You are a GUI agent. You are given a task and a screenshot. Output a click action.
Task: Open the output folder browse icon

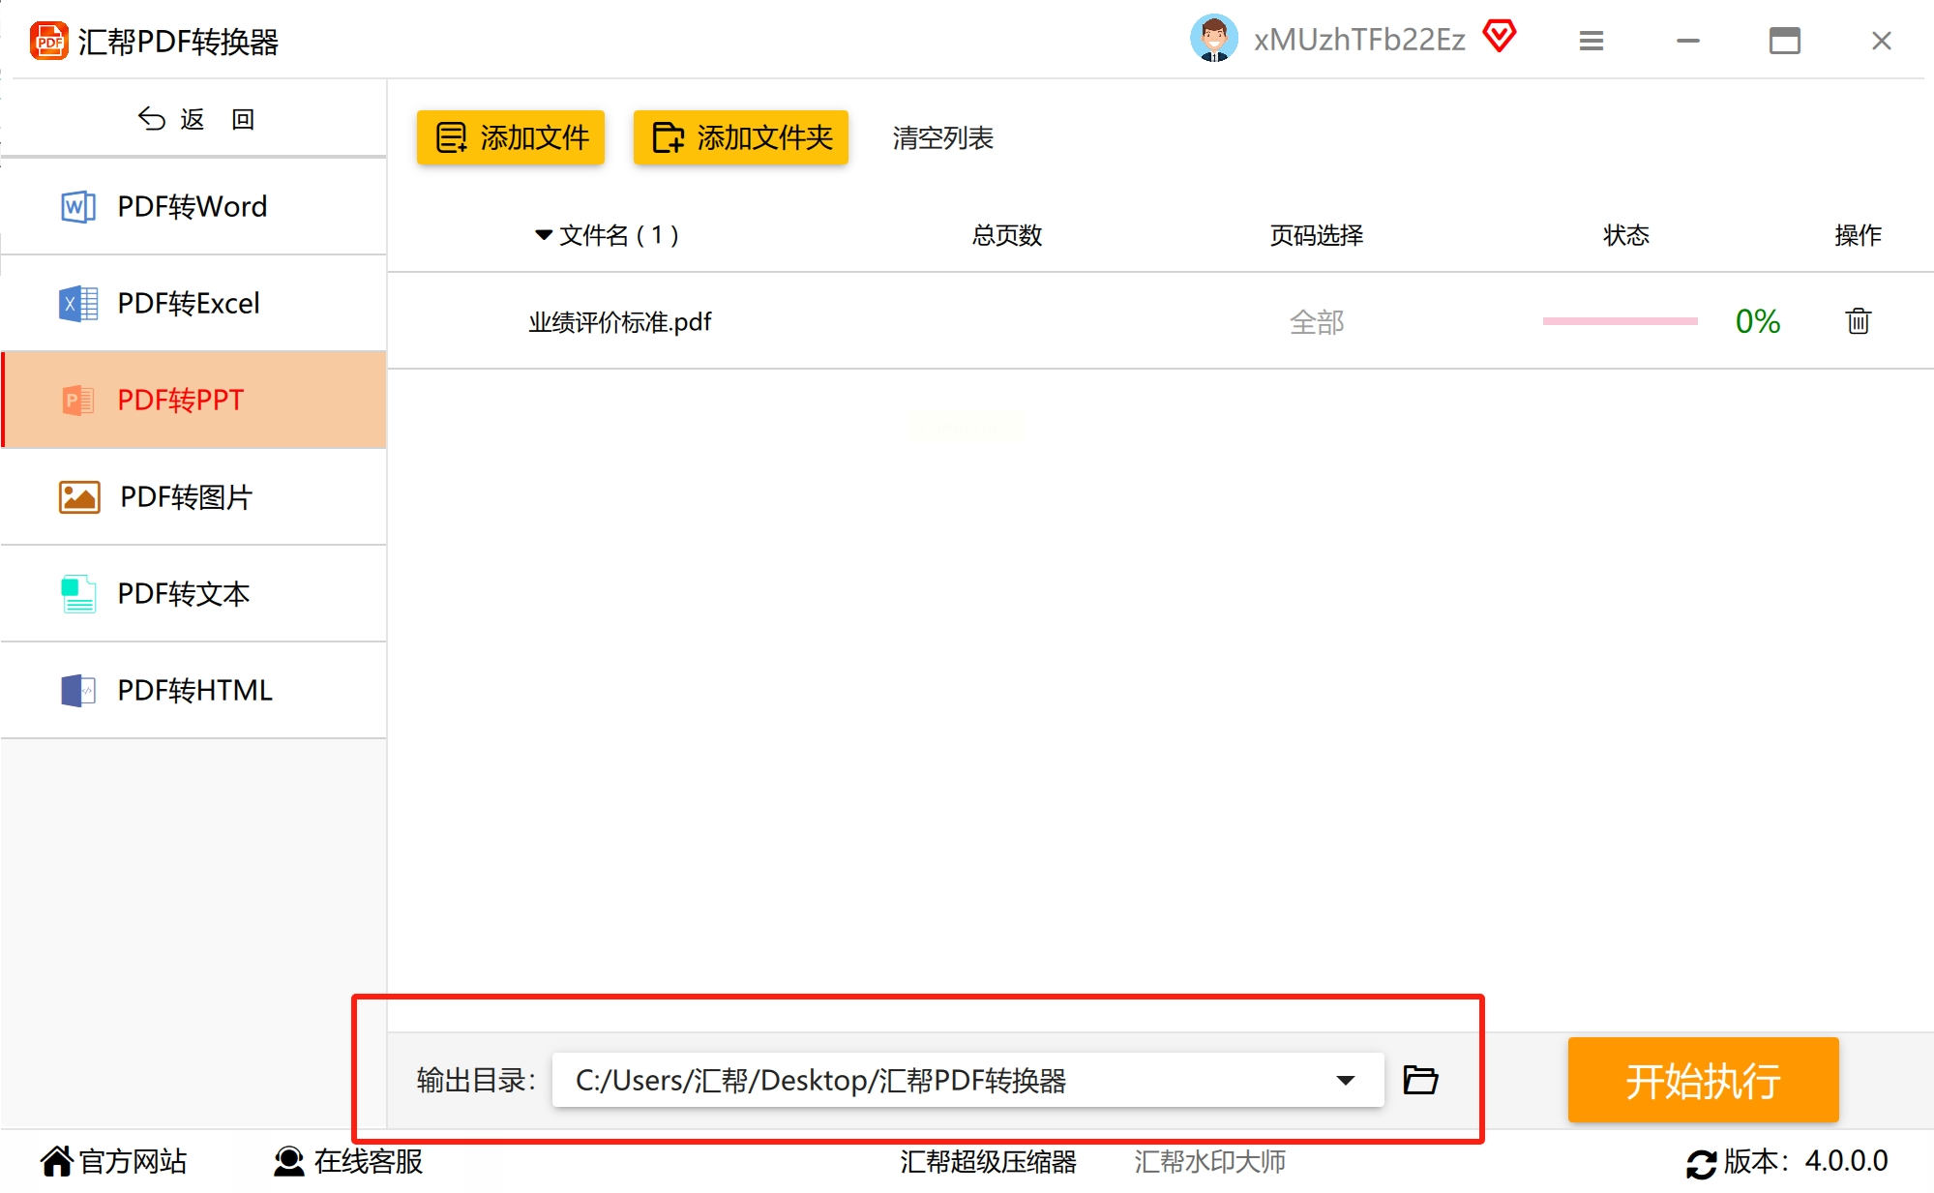click(x=1420, y=1079)
